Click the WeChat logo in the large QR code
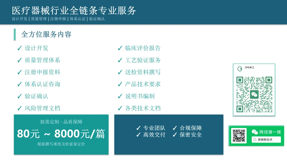287x161 pixels. pyautogui.click(x=254, y=94)
